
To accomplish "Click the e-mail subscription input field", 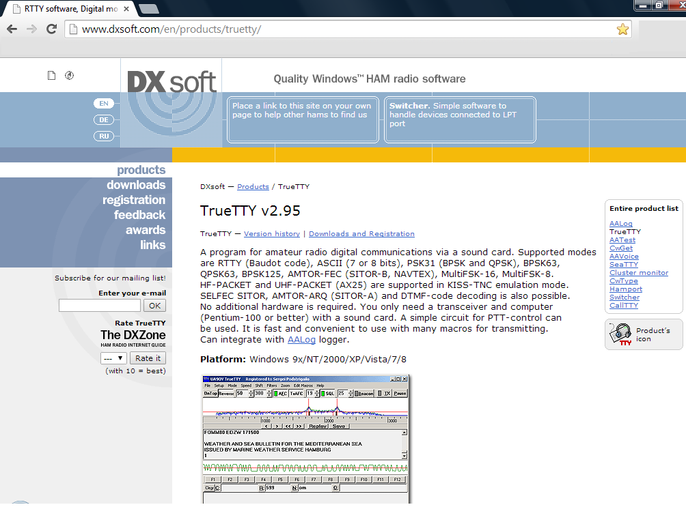I will tap(100, 306).
